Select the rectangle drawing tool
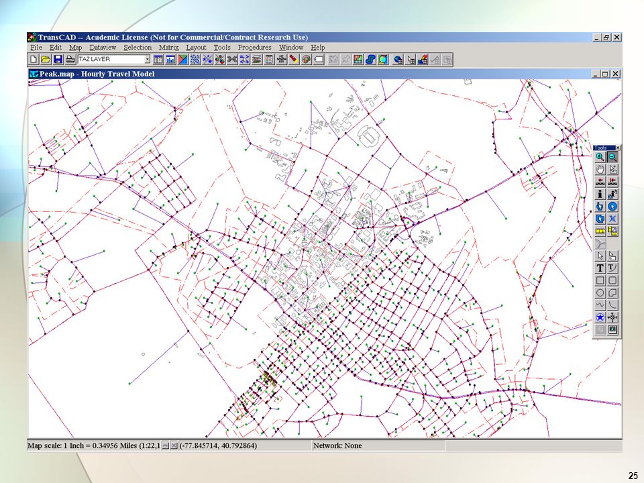644x483 pixels. tap(600, 280)
